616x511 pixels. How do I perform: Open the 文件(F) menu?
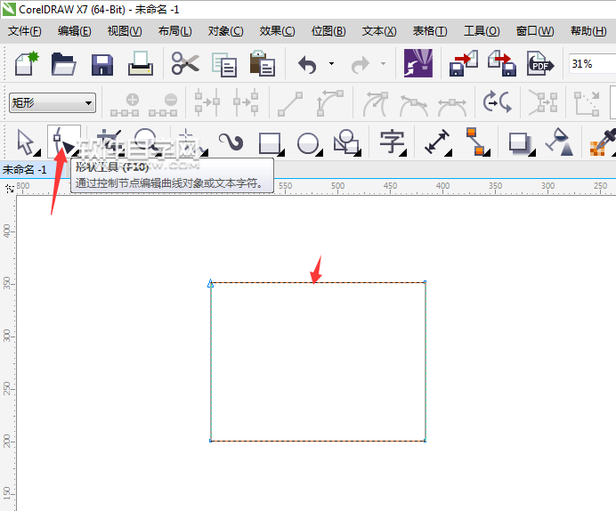24,31
